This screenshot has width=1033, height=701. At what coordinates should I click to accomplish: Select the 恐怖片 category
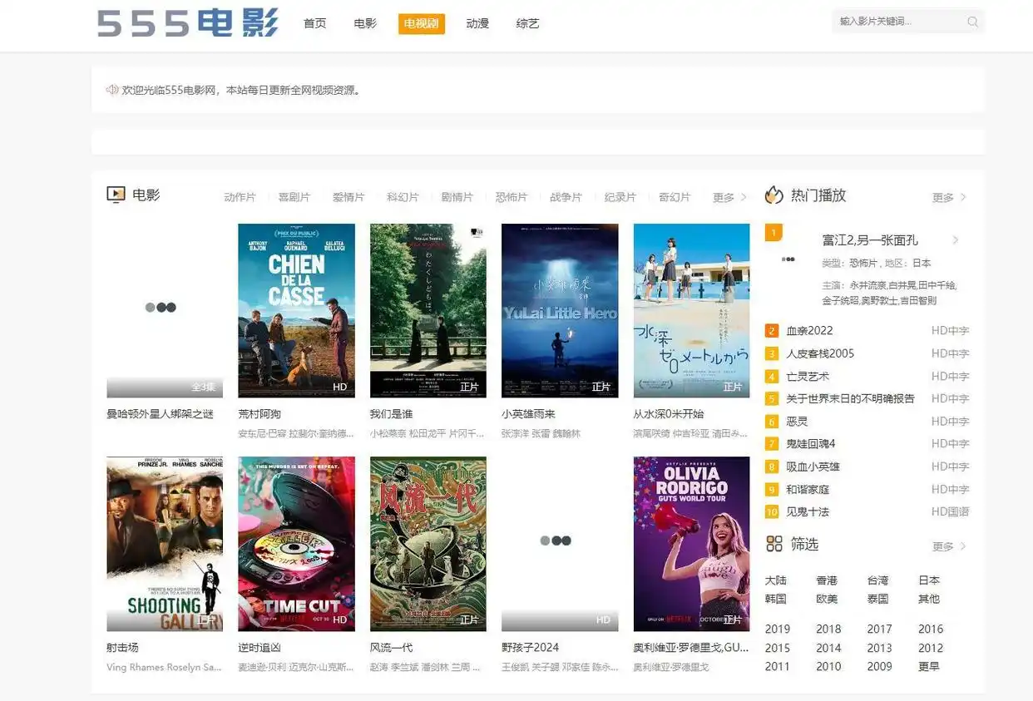click(512, 197)
